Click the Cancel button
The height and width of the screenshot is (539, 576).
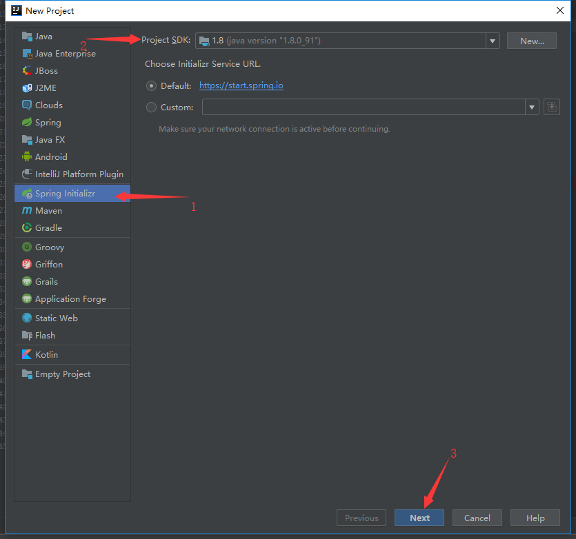pyautogui.click(x=477, y=518)
